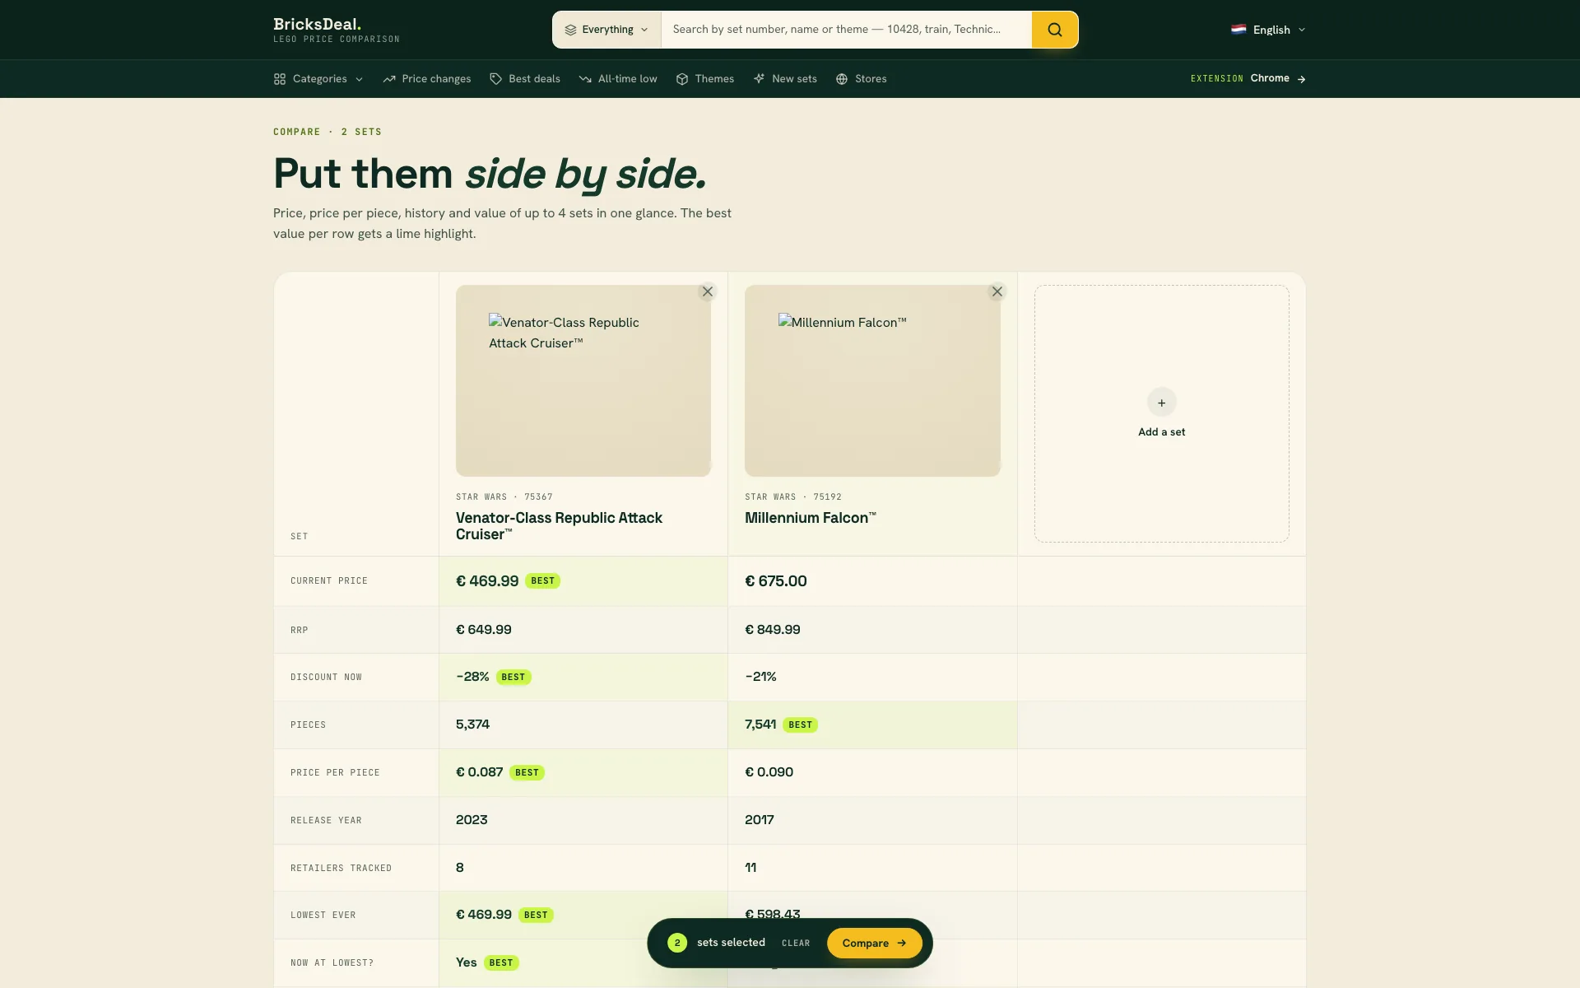This screenshot has width=1580, height=988.
Task: Open Price changes page
Action: click(x=427, y=79)
